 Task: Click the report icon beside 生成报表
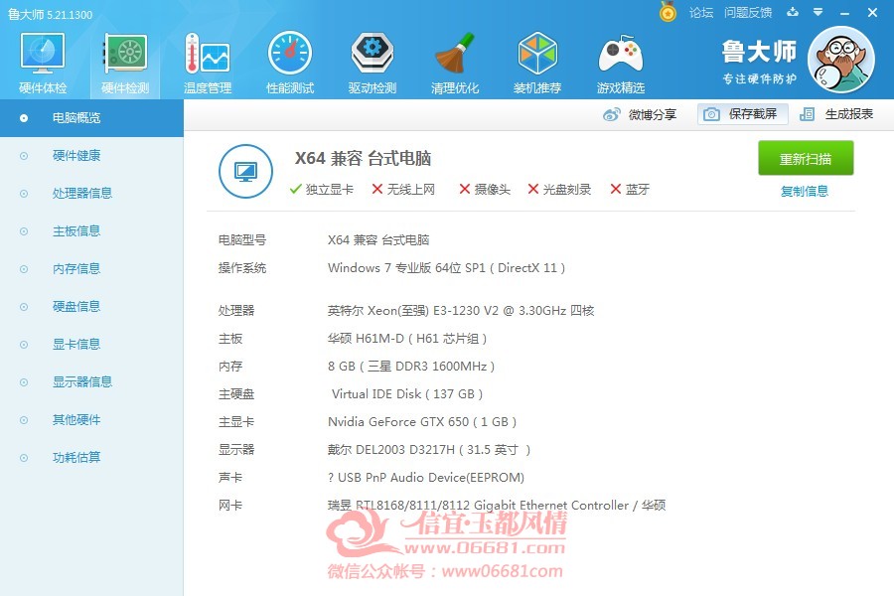(807, 114)
